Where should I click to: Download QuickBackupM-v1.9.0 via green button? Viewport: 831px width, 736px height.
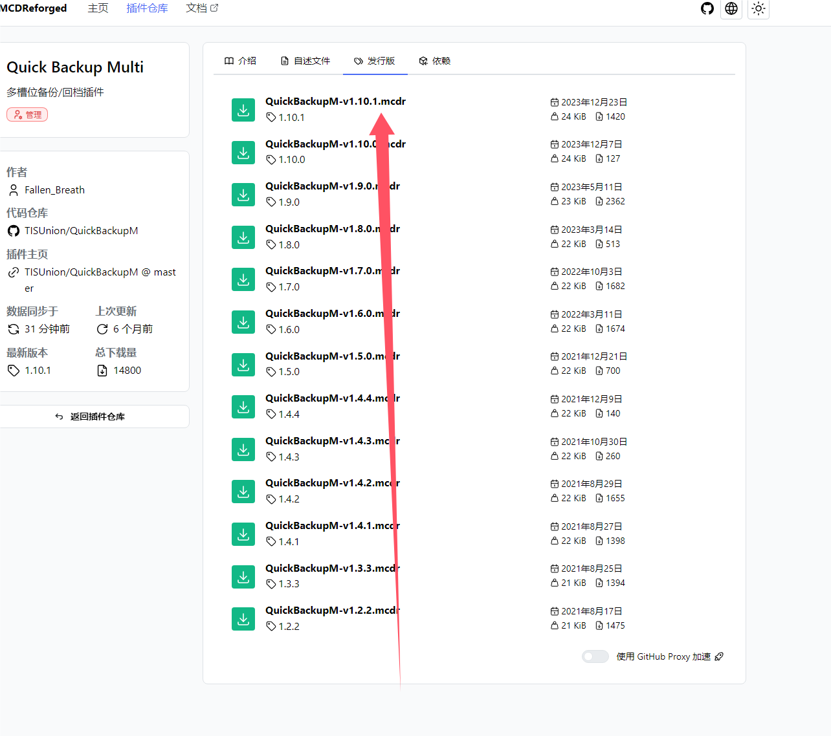243,195
